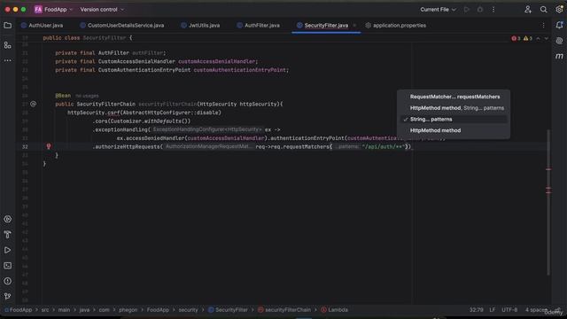This screenshot has width=567, height=319.
Task: Click securityFilterChain method in breadcrumb bar
Action: pos(284,310)
